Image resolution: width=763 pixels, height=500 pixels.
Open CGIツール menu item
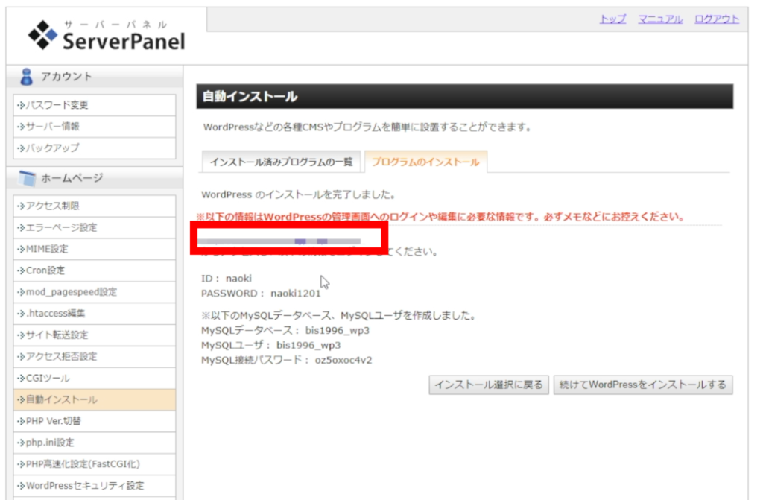click(95, 378)
